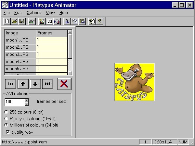Image resolution: width=195 pixels, height=146 pixels.
Task: Click the Frames cell for moon2.JPG
Action: (x=52, y=47)
